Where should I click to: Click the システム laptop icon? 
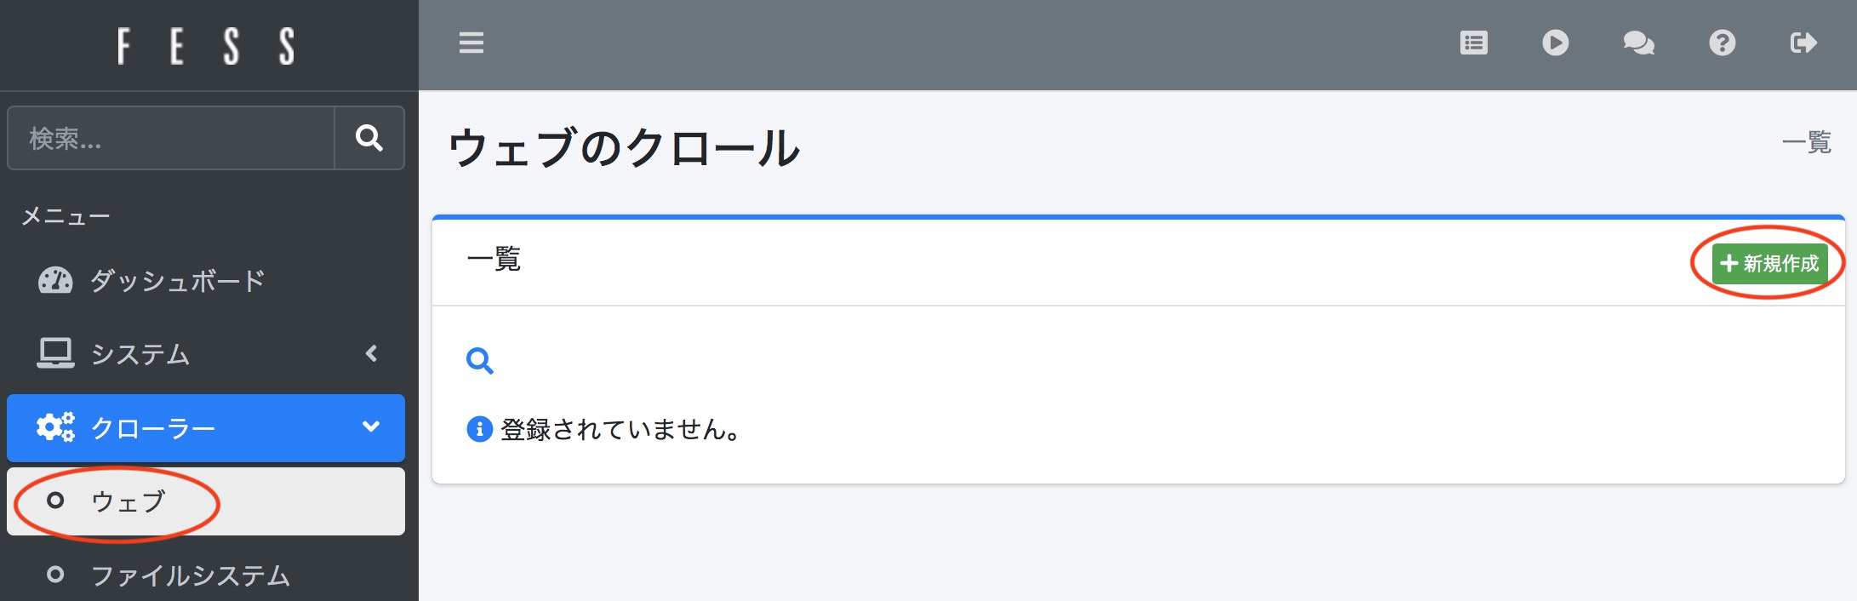(55, 353)
